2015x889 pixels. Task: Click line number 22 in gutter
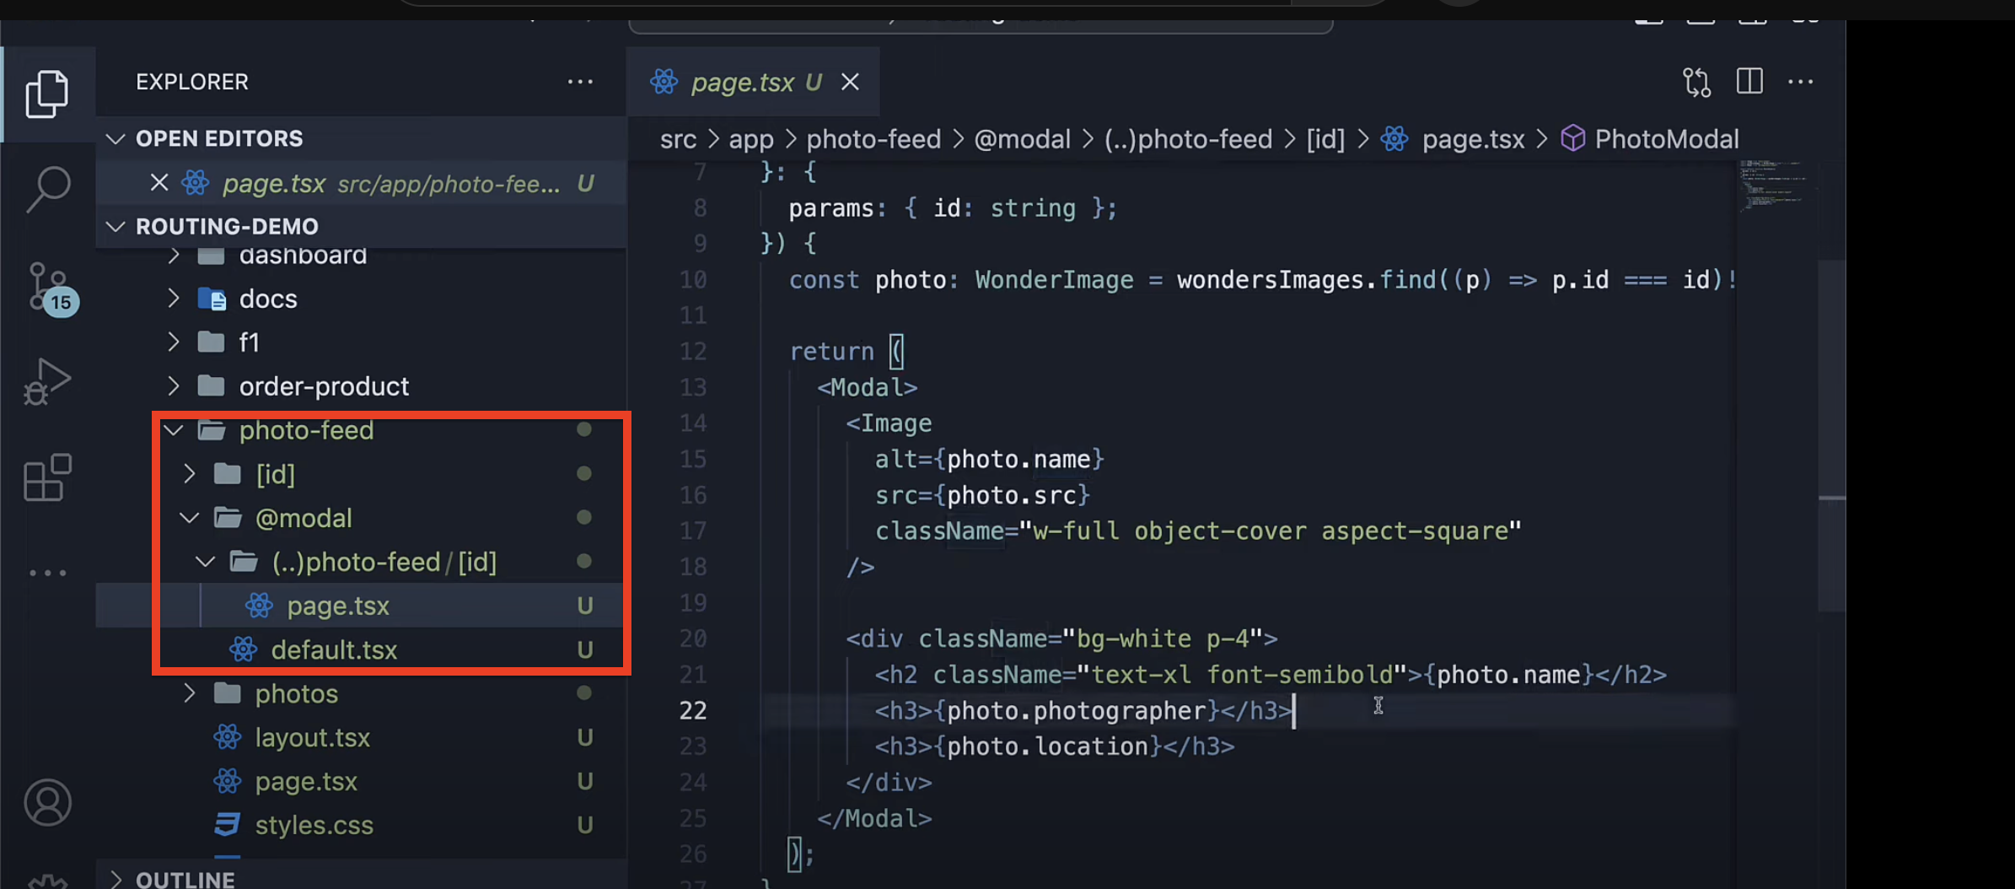[693, 710]
